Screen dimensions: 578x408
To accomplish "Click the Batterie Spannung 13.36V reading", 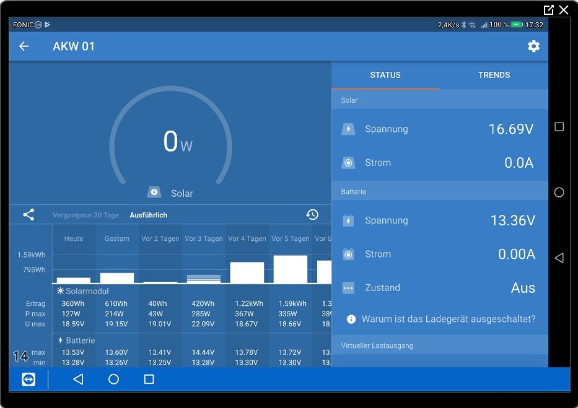I will 513,220.
